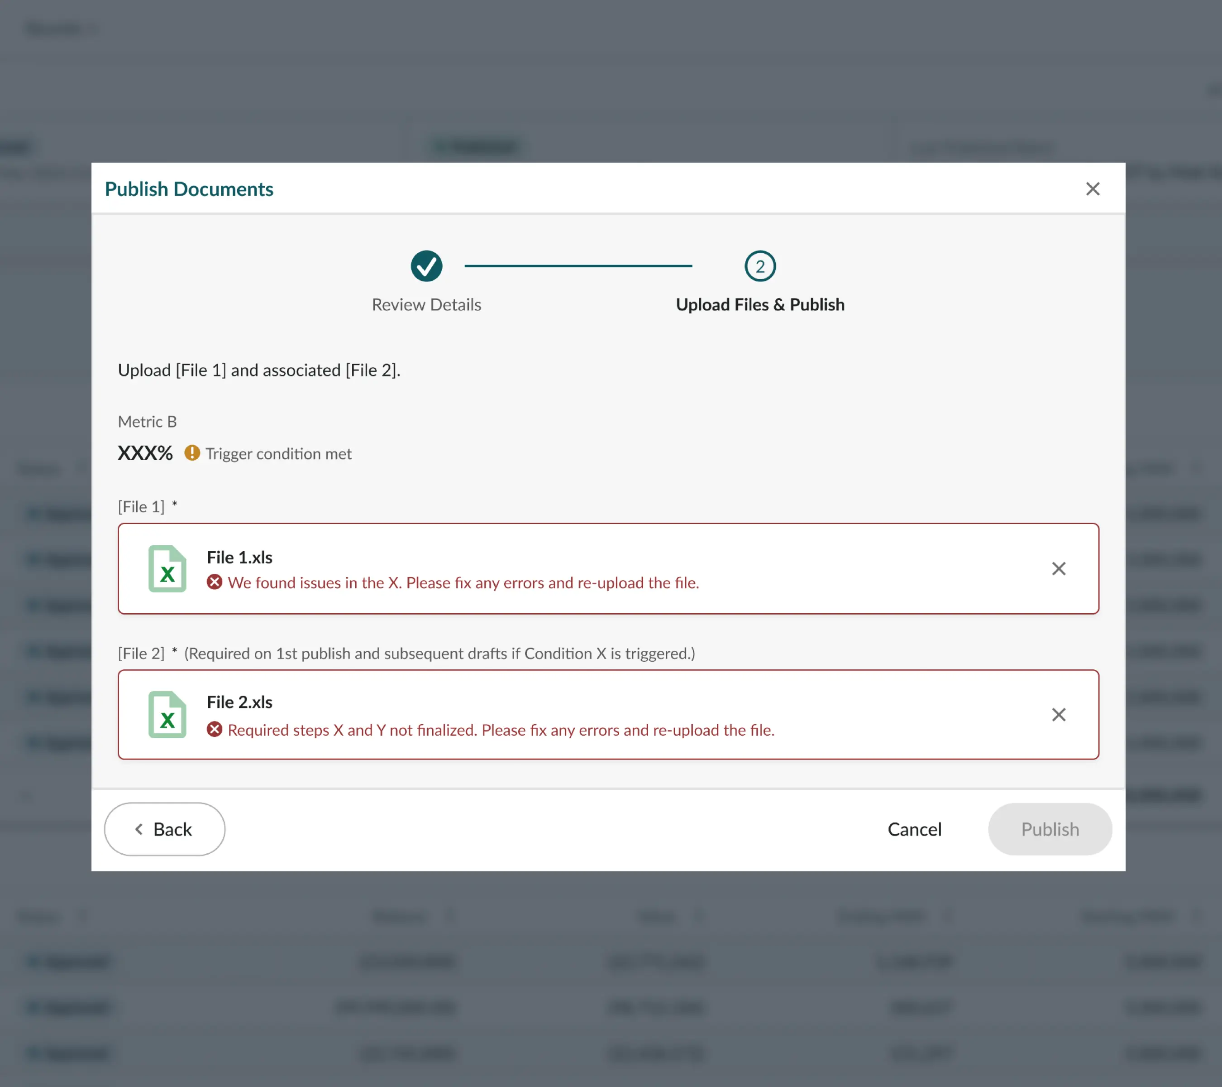Select the Review Details step label
Screen dimensions: 1222x1087
pyautogui.click(x=426, y=304)
